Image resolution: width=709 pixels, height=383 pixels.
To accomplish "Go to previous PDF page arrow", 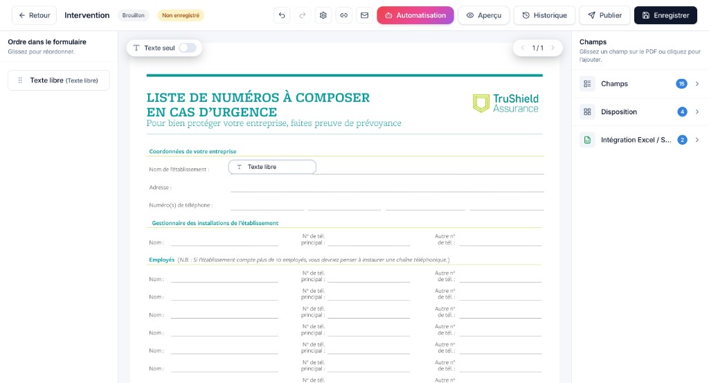I will pos(522,48).
